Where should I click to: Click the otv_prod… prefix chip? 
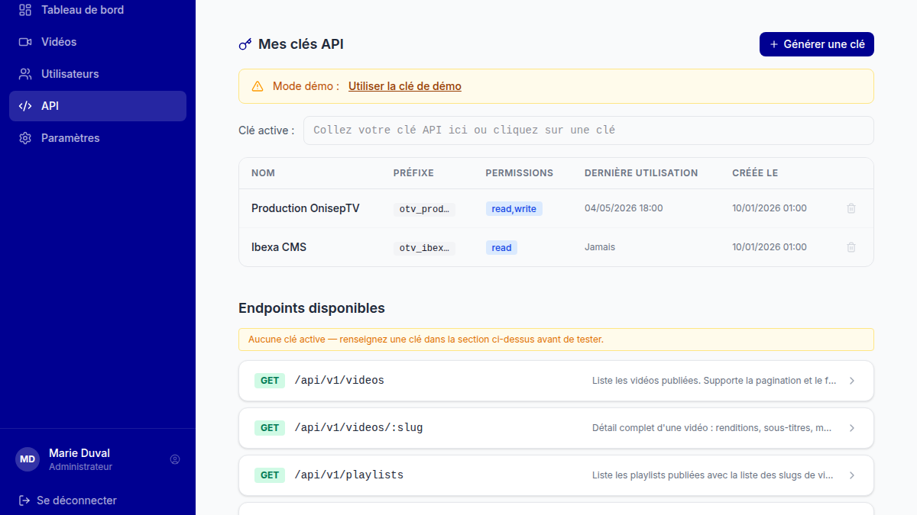coord(424,209)
